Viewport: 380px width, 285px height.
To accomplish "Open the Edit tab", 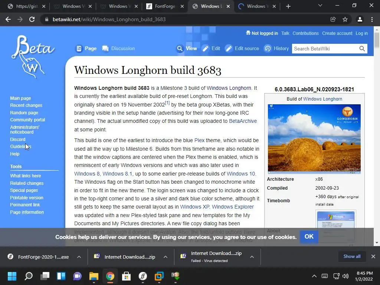I will tap(211, 49).
